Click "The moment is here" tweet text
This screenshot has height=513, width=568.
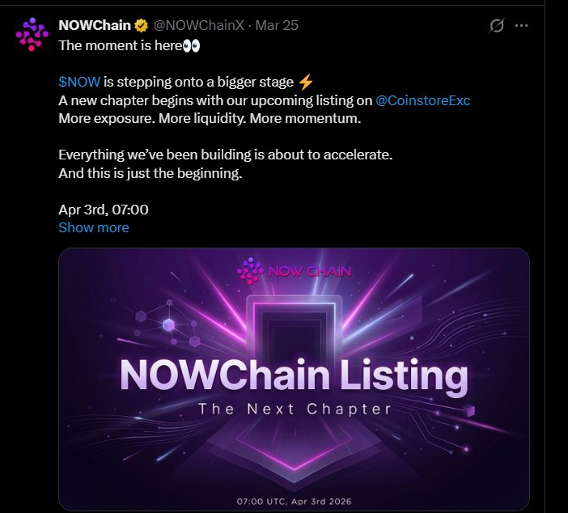119,45
